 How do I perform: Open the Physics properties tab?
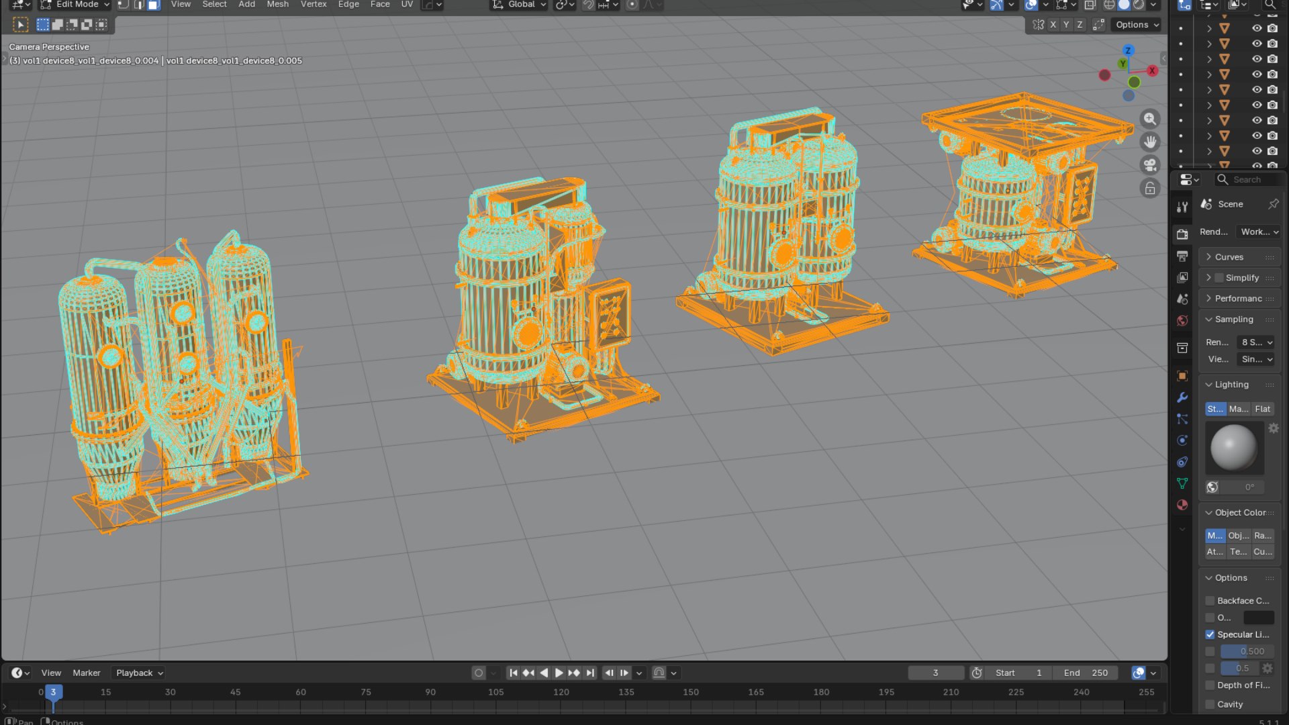(1182, 440)
